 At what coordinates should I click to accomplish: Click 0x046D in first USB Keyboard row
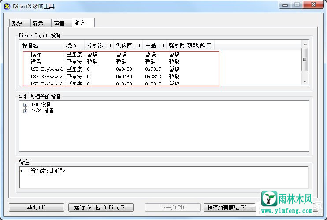coord(124,70)
